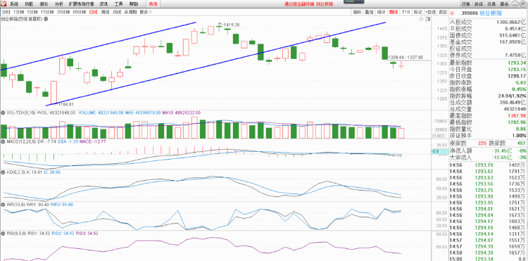Add to watchlist with +自选

point(430,12)
